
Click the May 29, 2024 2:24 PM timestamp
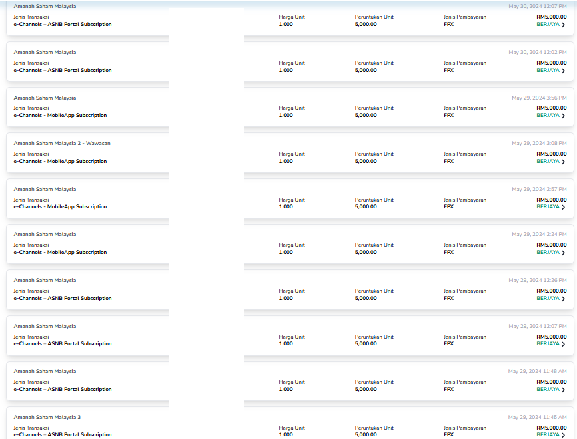[x=539, y=234]
